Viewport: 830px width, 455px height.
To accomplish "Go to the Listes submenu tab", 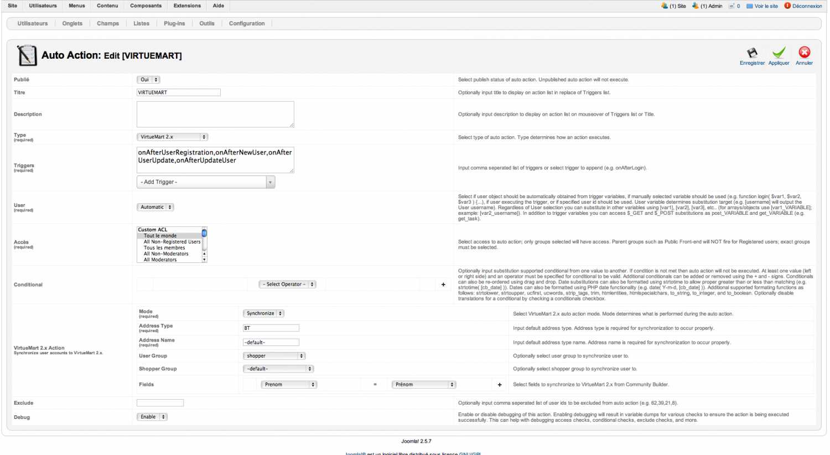I will 141,24.
